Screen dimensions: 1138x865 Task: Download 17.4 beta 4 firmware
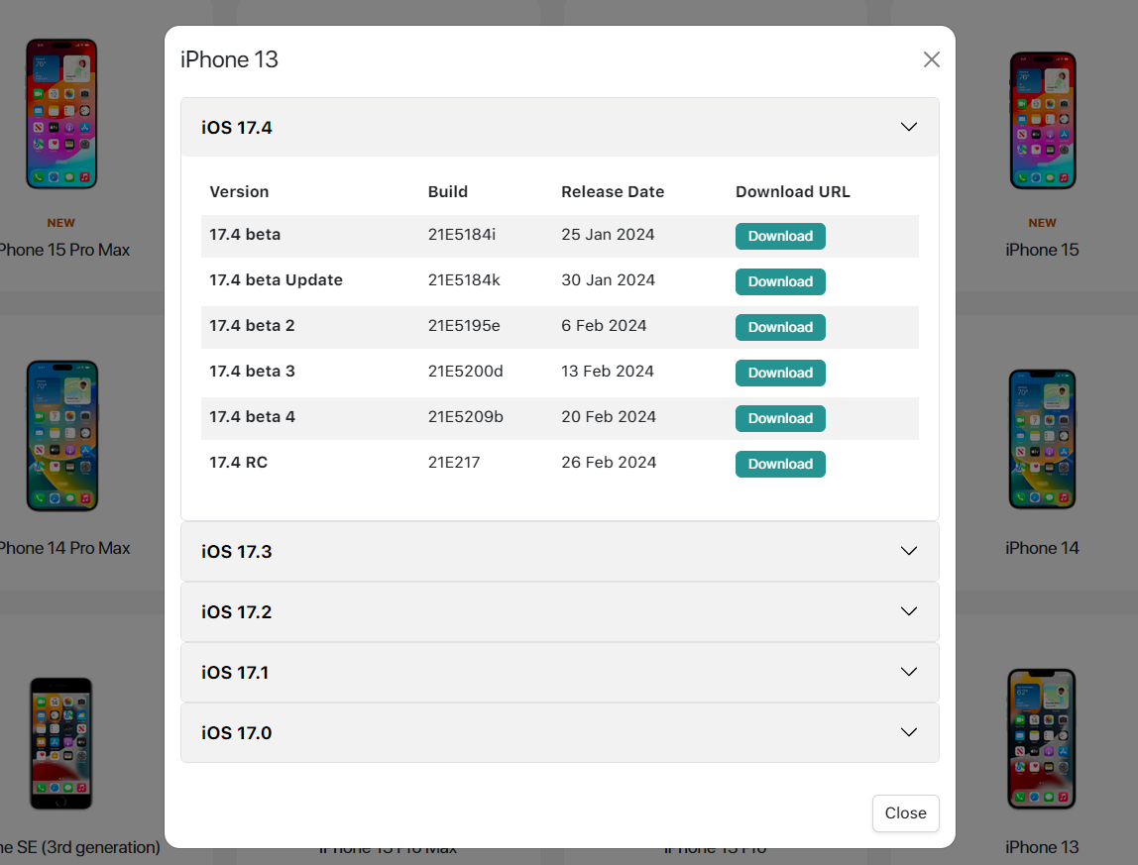pos(780,419)
